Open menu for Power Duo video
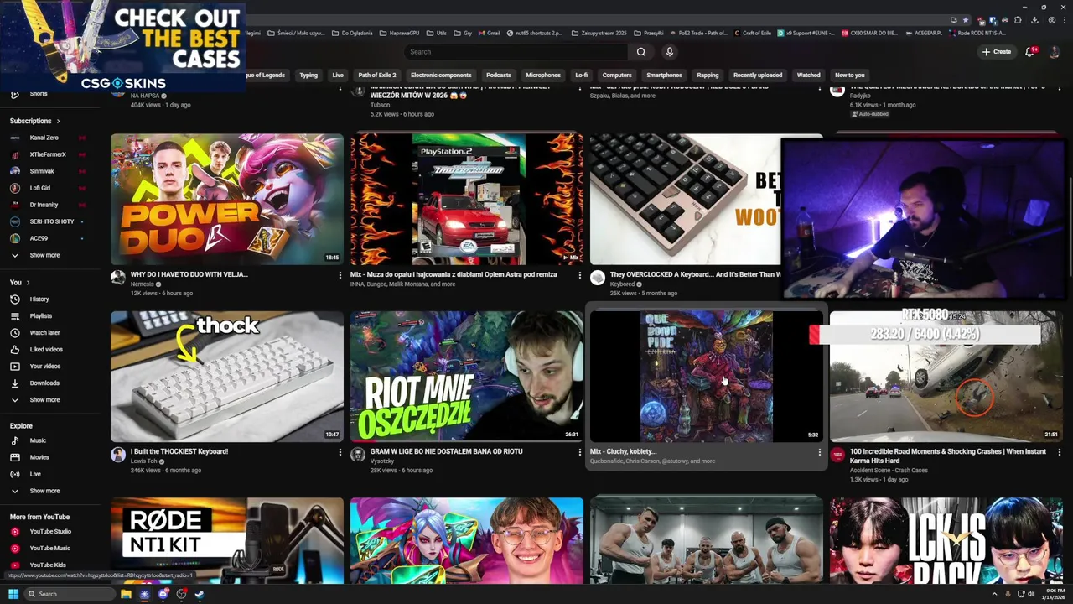The height and width of the screenshot is (604, 1073). coord(340,275)
